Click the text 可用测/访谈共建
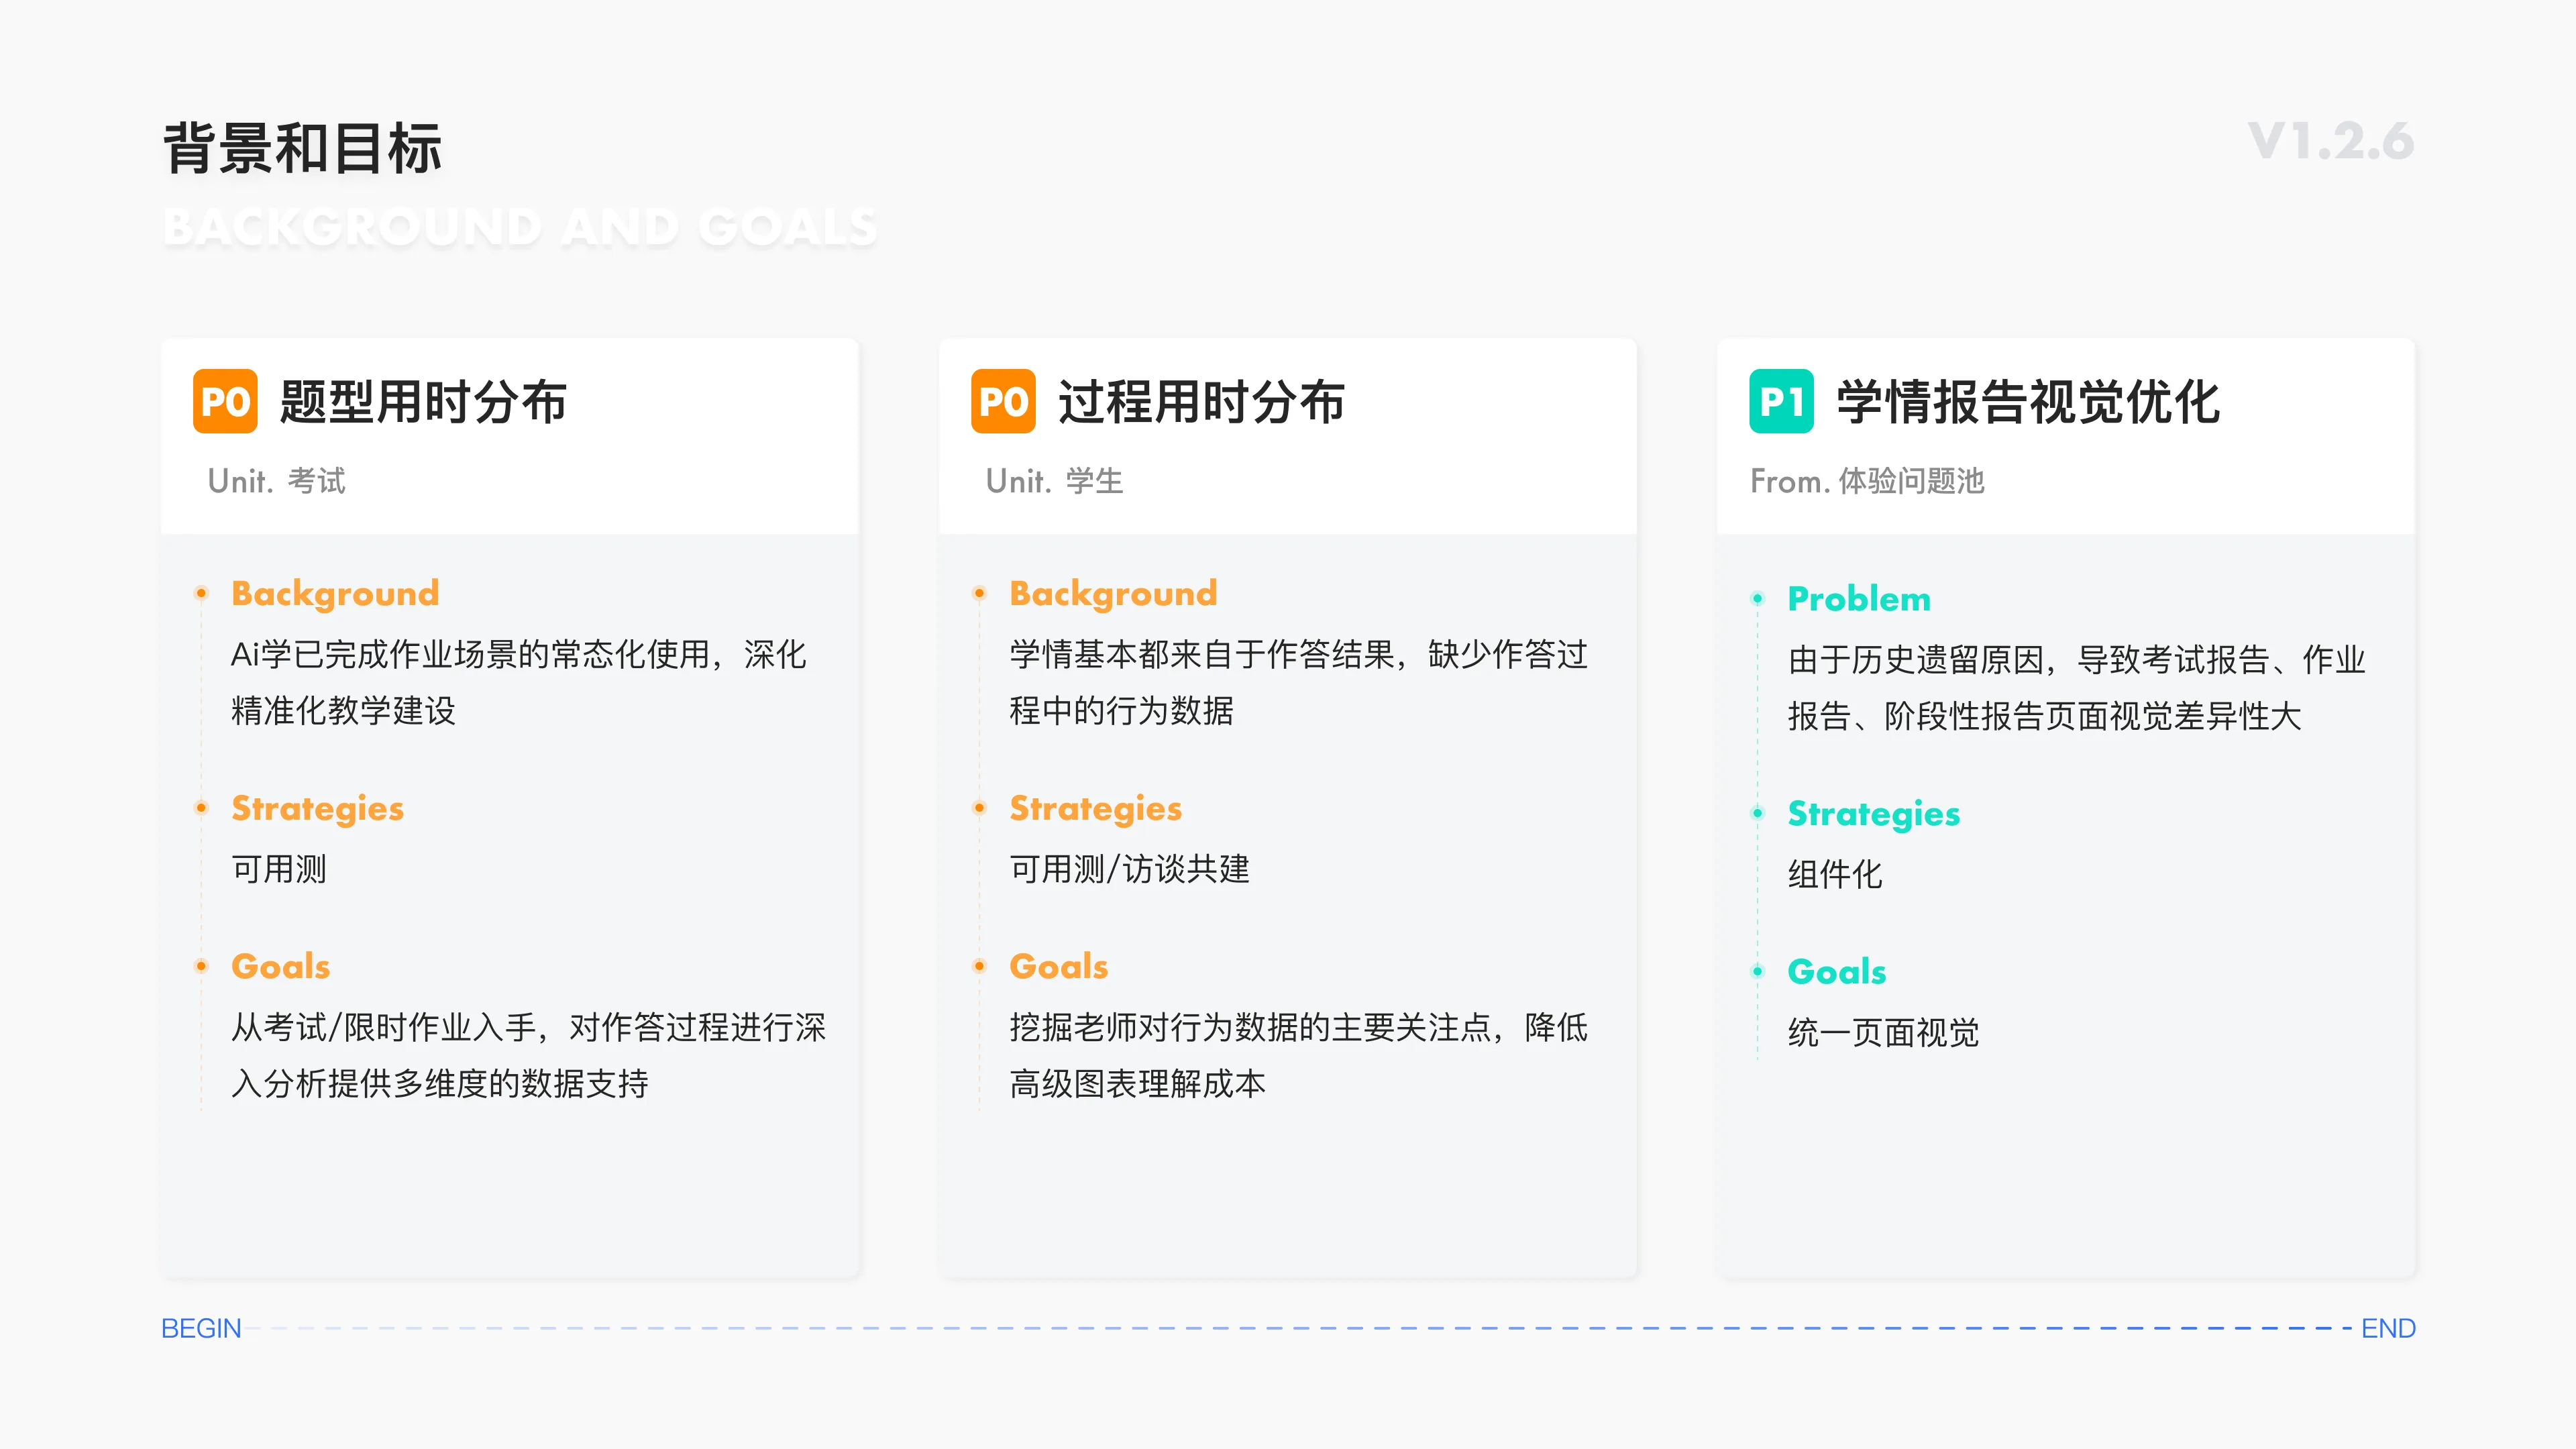 click(x=1130, y=869)
